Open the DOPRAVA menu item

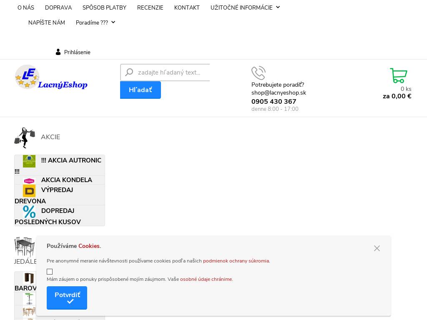[58, 7]
